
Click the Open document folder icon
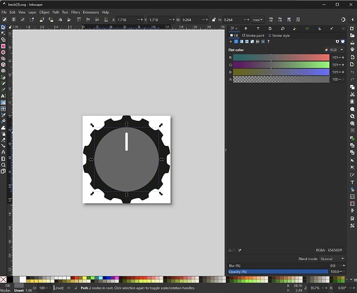pyautogui.click(x=352, y=35)
